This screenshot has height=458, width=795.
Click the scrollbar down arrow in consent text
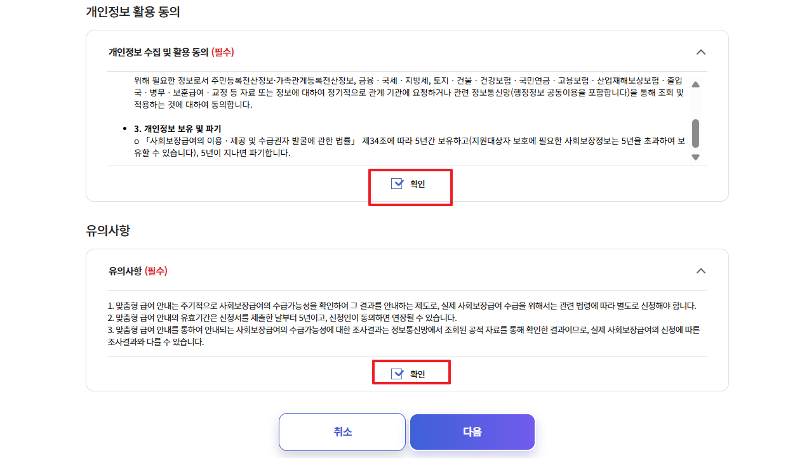[696, 157]
